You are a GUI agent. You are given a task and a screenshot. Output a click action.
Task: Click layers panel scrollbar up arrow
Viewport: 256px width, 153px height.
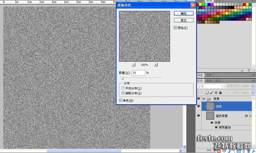point(253,98)
